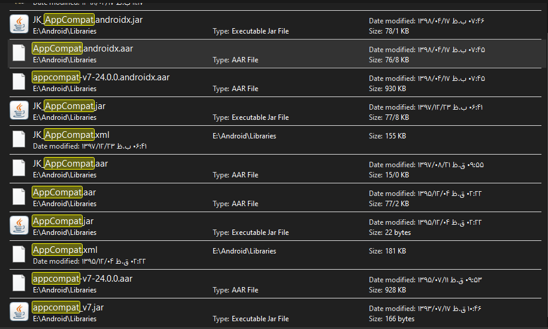Viewport: 548px width, 329px height.
Task: Select the file name JK_AppCompat.androidx.jar
Action: click(x=87, y=20)
